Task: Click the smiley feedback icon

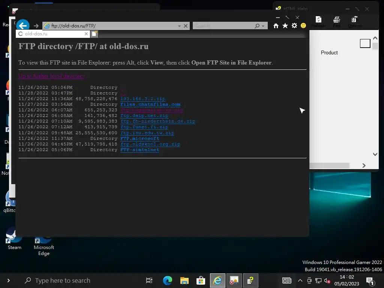Action: [303, 26]
